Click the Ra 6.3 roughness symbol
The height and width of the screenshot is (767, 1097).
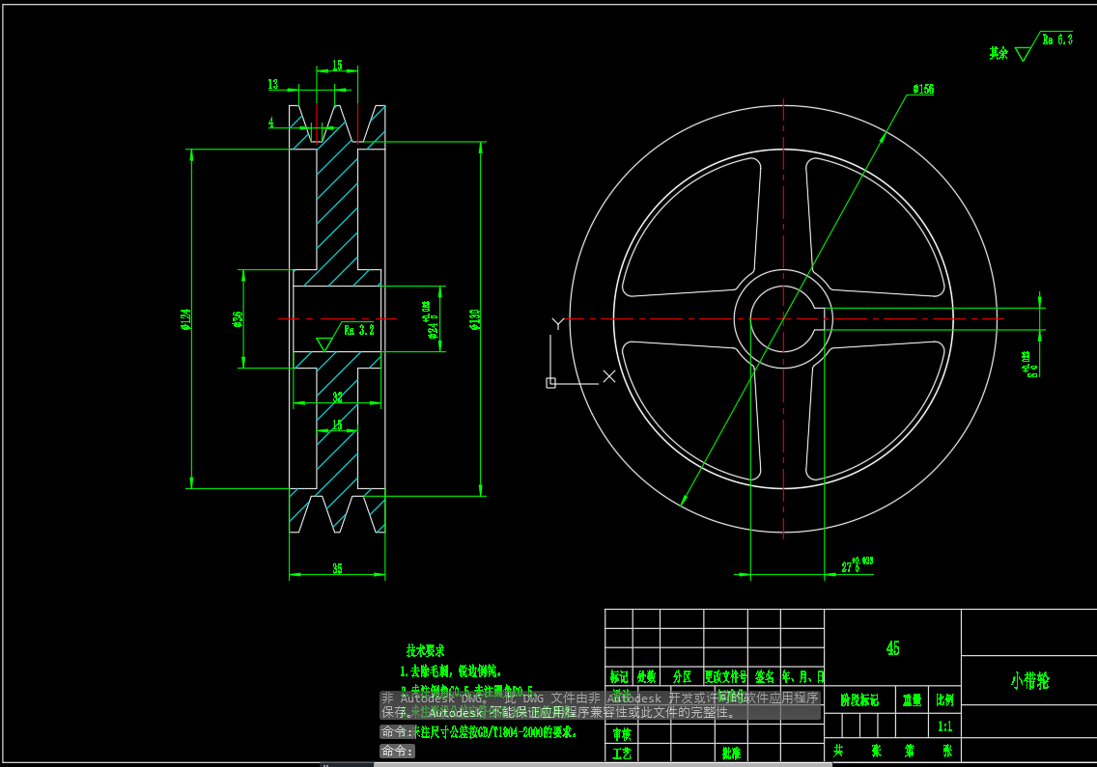[x=1044, y=46]
